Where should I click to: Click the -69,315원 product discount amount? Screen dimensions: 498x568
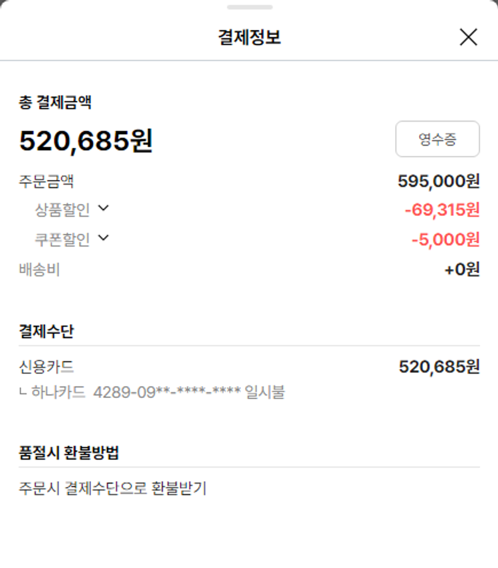point(442,210)
